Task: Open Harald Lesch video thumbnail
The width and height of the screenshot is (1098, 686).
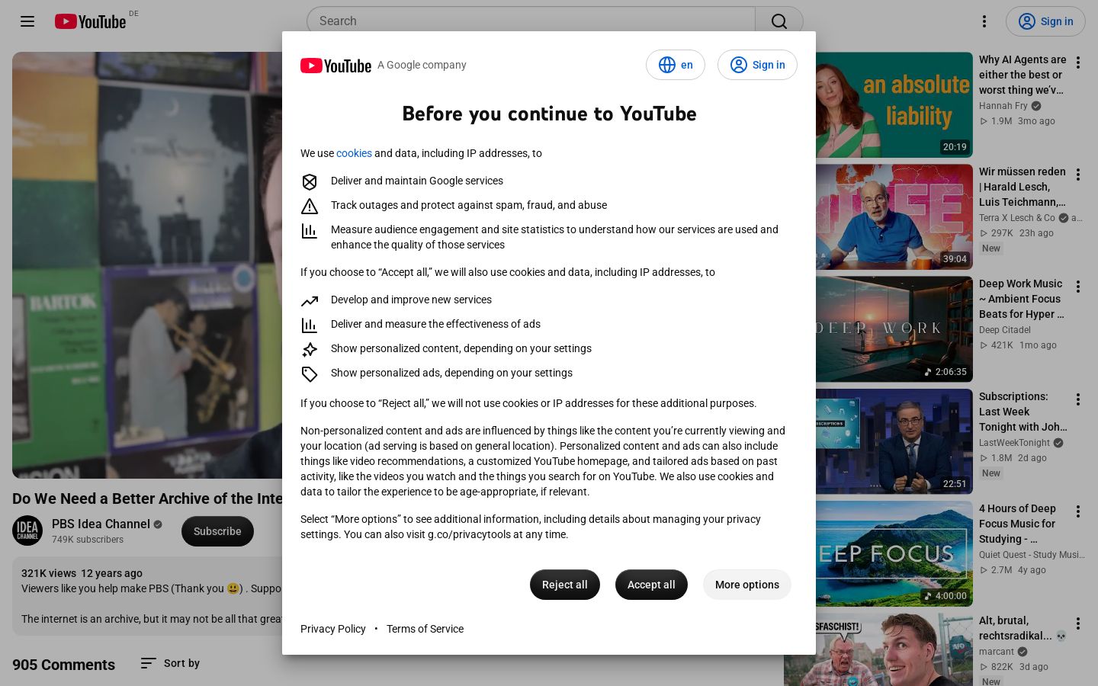Action: click(894, 217)
